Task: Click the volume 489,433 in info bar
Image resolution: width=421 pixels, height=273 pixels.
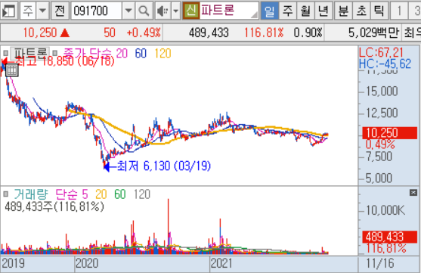Action: (209, 33)
